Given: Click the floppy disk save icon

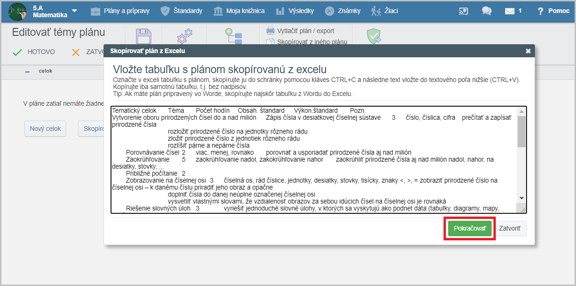Looking at the screenshot, I should click(144, 36).
